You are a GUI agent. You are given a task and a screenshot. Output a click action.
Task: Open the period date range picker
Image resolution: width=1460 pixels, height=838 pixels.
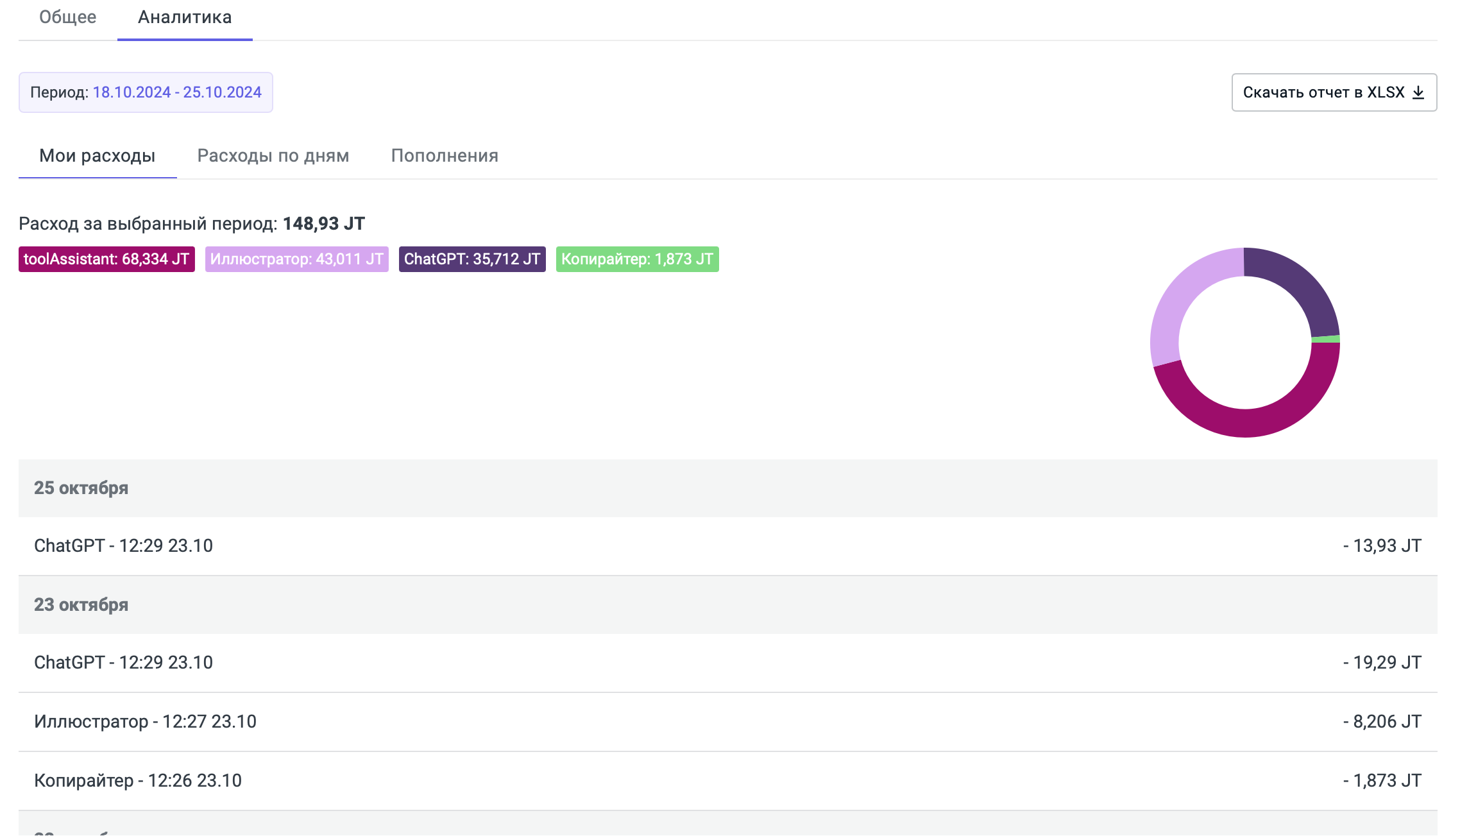146,92
